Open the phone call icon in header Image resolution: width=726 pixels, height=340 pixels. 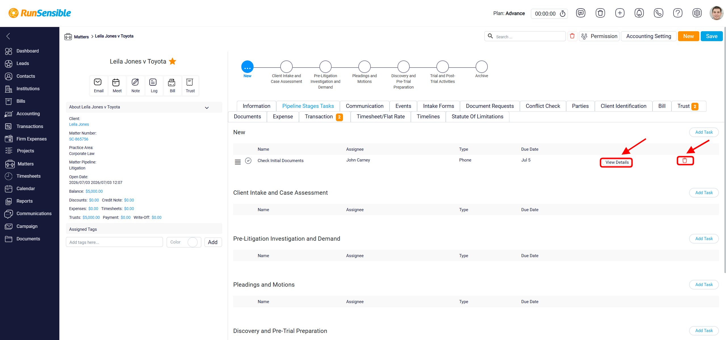(658, 13)
